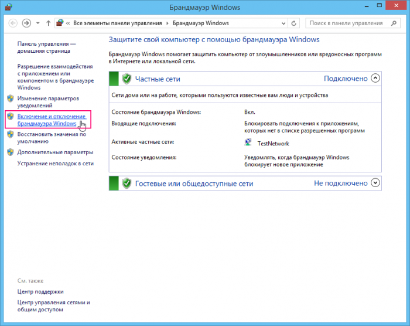
Task: Open 'Изменение параметров уведомлений' link
Action: click(x=48, y=102)
